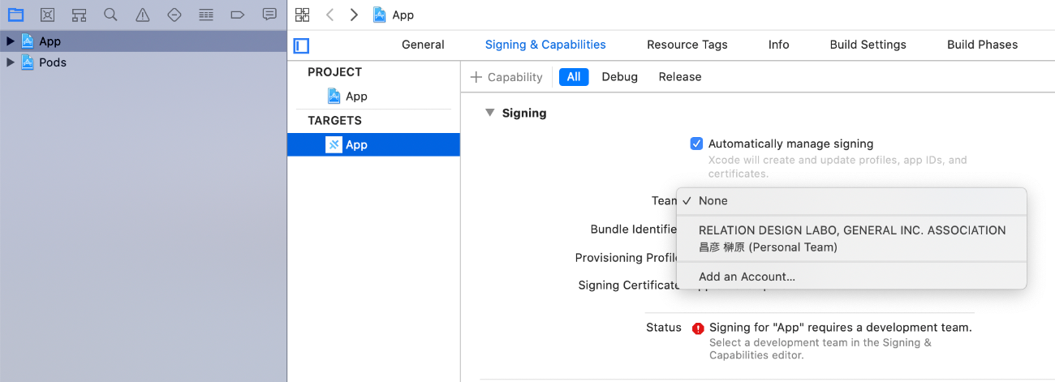1055x382 pixels.
Task: Open the related items grid menu
Action: 303,15
